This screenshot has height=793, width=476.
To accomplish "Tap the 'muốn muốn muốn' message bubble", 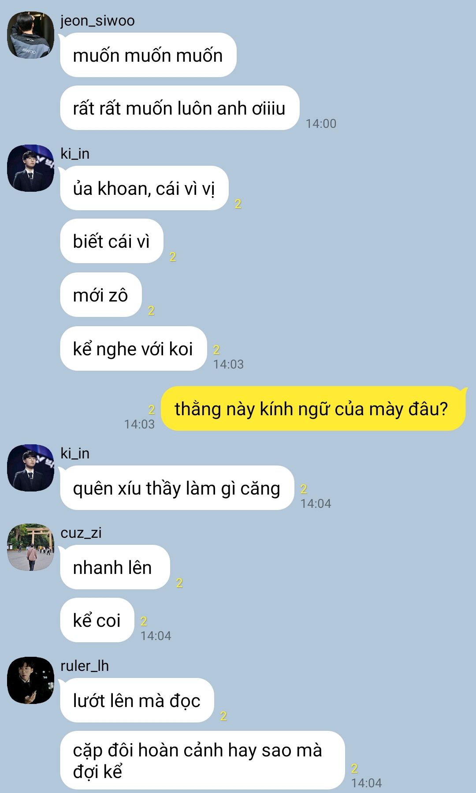I will [x=148, y=55].
